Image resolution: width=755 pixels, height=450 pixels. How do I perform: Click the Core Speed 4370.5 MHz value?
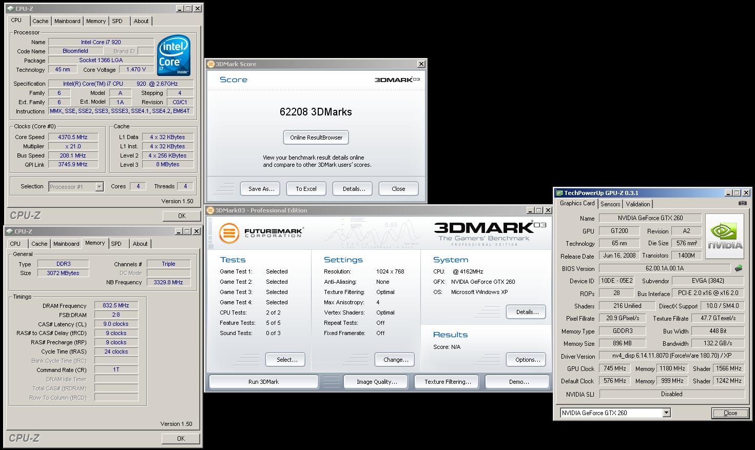click(73, 137)
